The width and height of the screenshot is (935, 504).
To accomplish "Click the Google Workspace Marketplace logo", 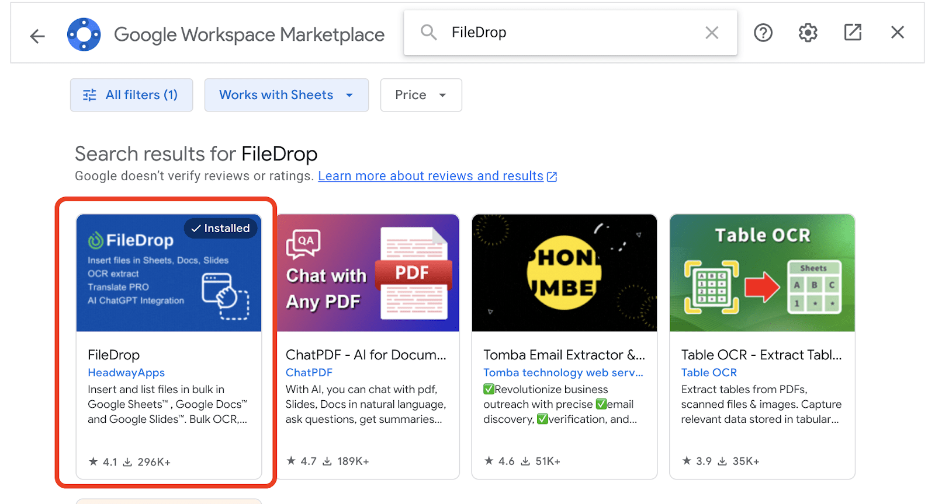I will 84,34.
